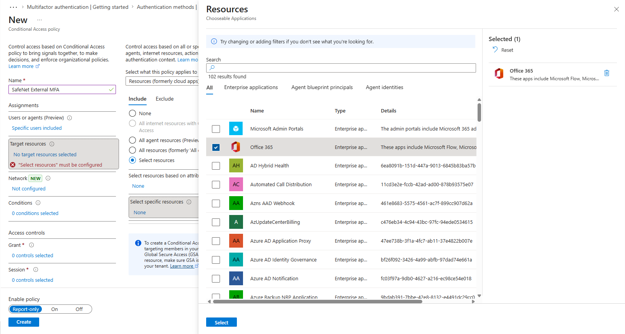The width and height of the screenshot is (625, 334).
Task: Open the Grant 0 controls selected link
Action: point(33,256)
